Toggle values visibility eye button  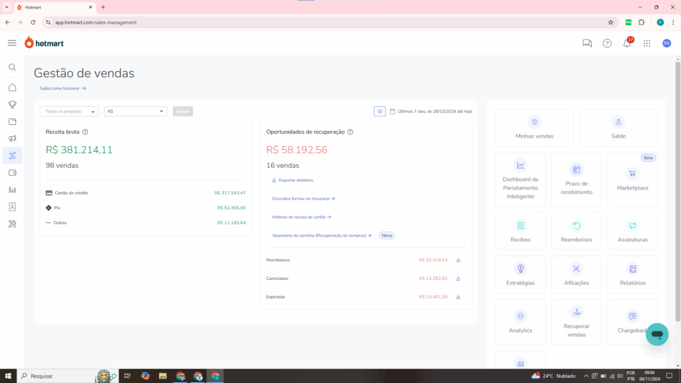(380, 112)
